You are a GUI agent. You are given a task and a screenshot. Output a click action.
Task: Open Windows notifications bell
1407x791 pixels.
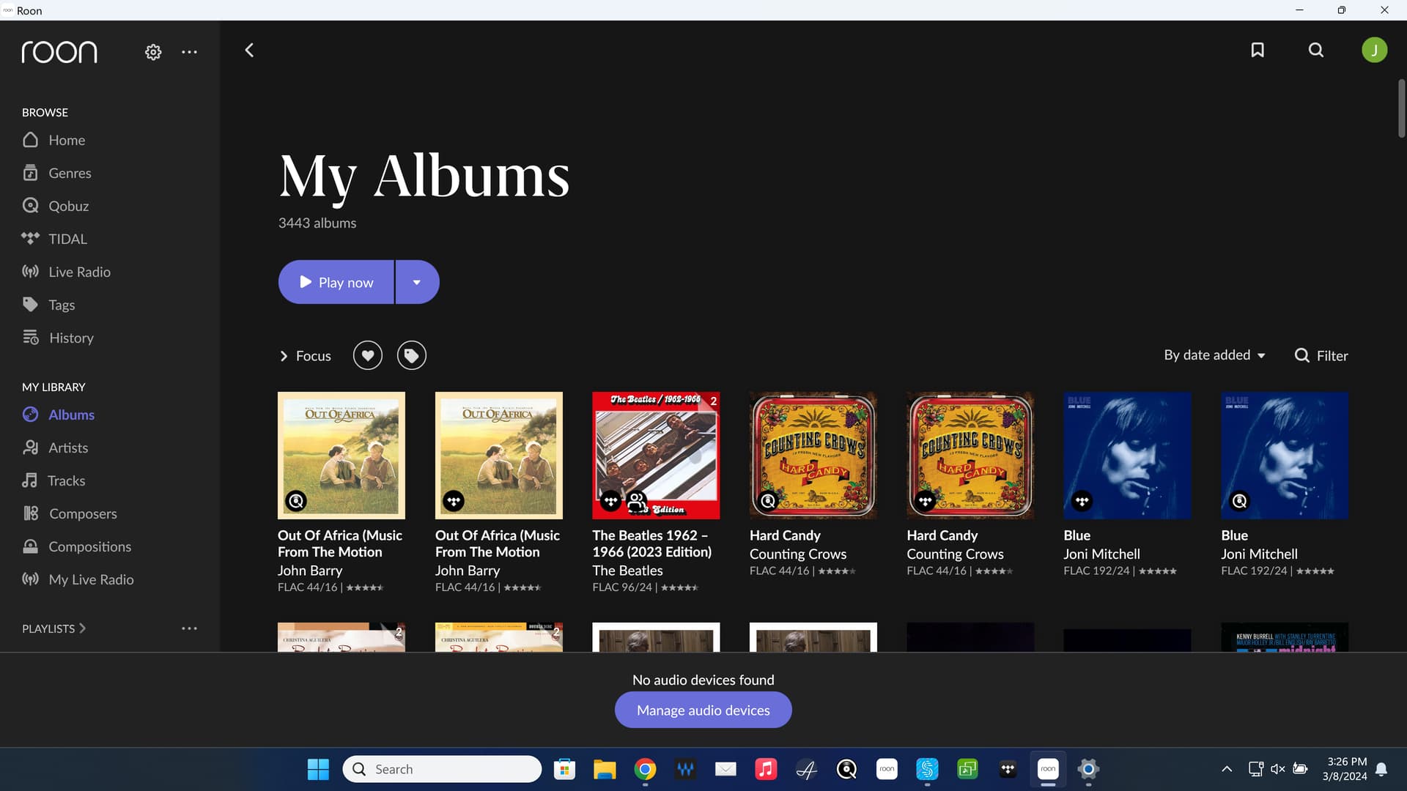(1381, 769)
